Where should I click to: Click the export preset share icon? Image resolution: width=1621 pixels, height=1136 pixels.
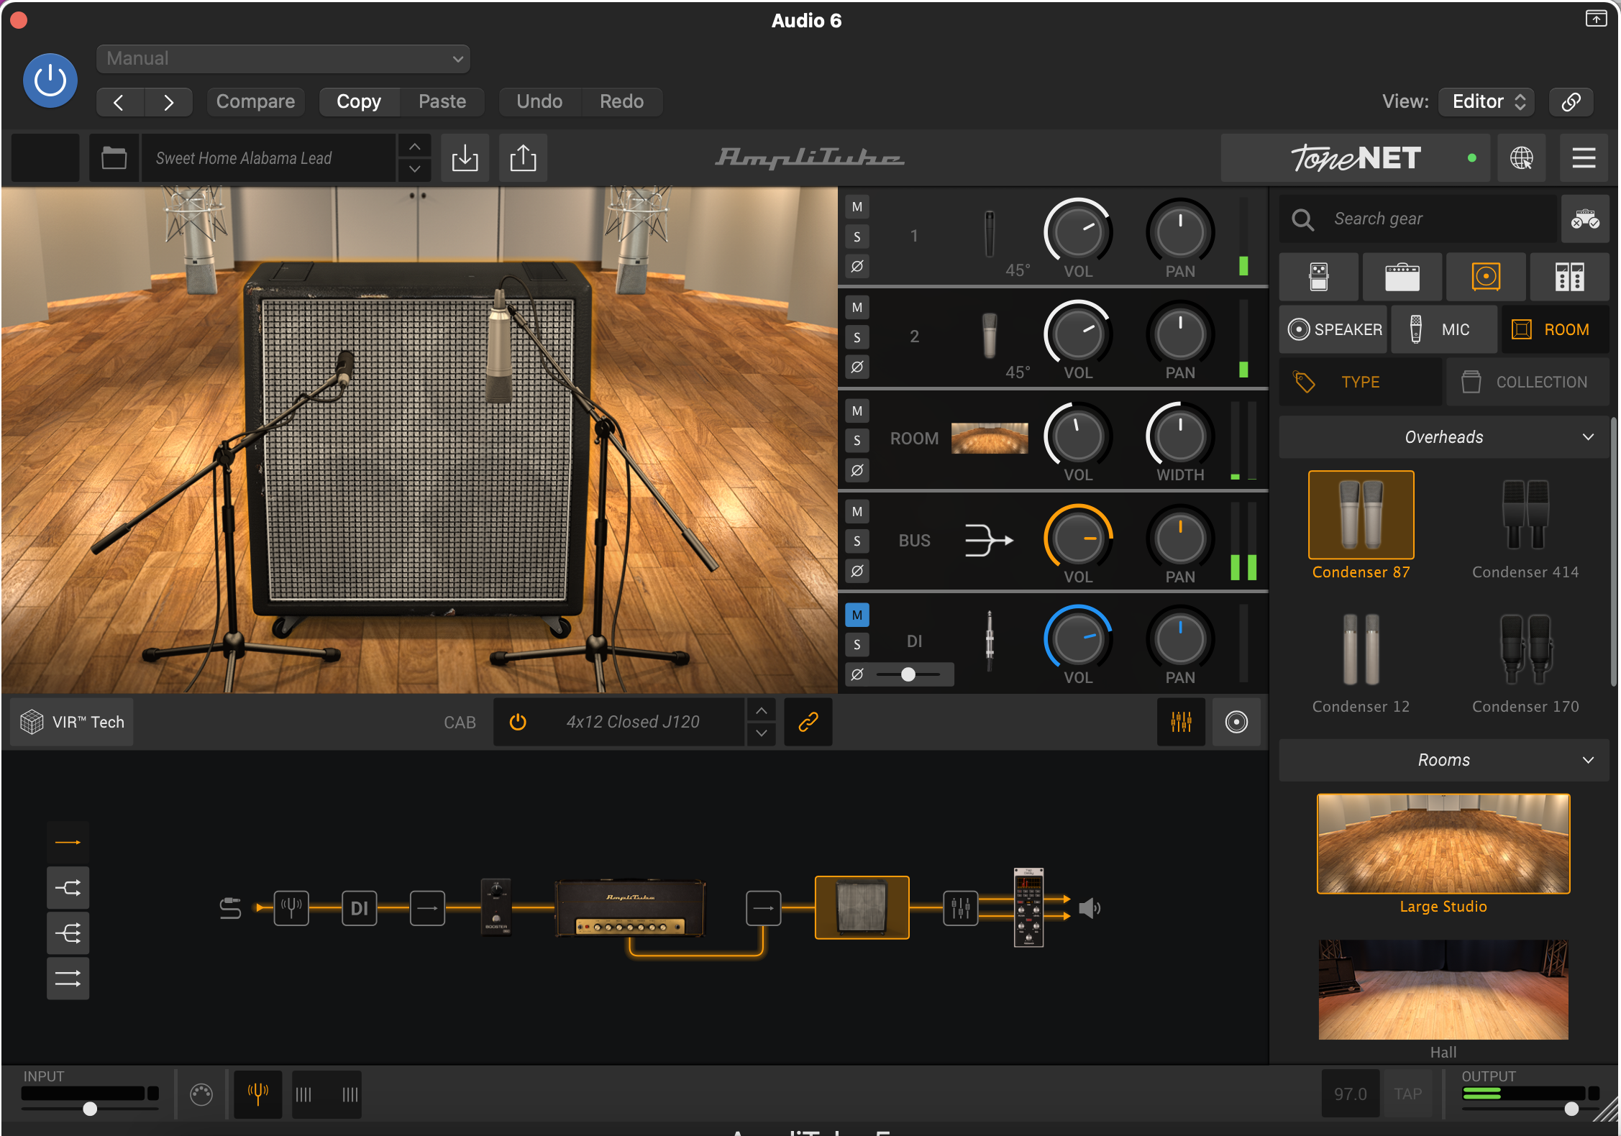[x=523, y=157]
